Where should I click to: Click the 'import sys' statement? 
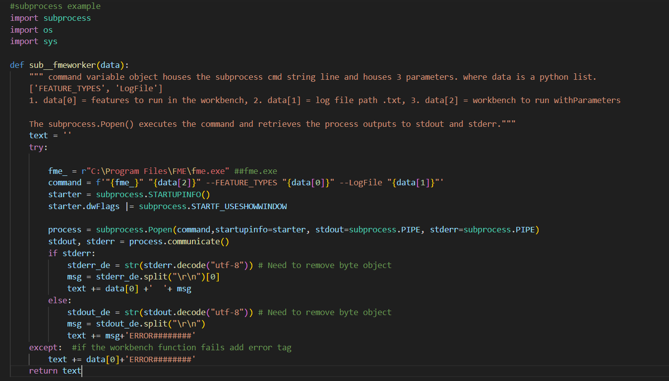point(34,41)
